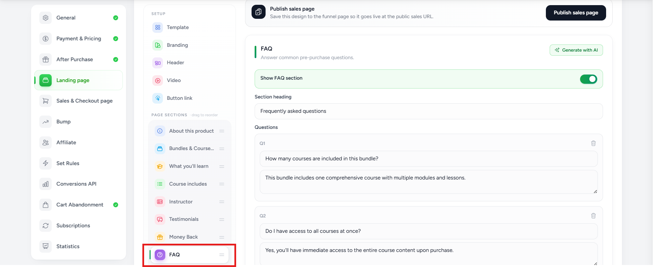
Task: Grab the About this product reorder handle
Action: tap(222, 131)
